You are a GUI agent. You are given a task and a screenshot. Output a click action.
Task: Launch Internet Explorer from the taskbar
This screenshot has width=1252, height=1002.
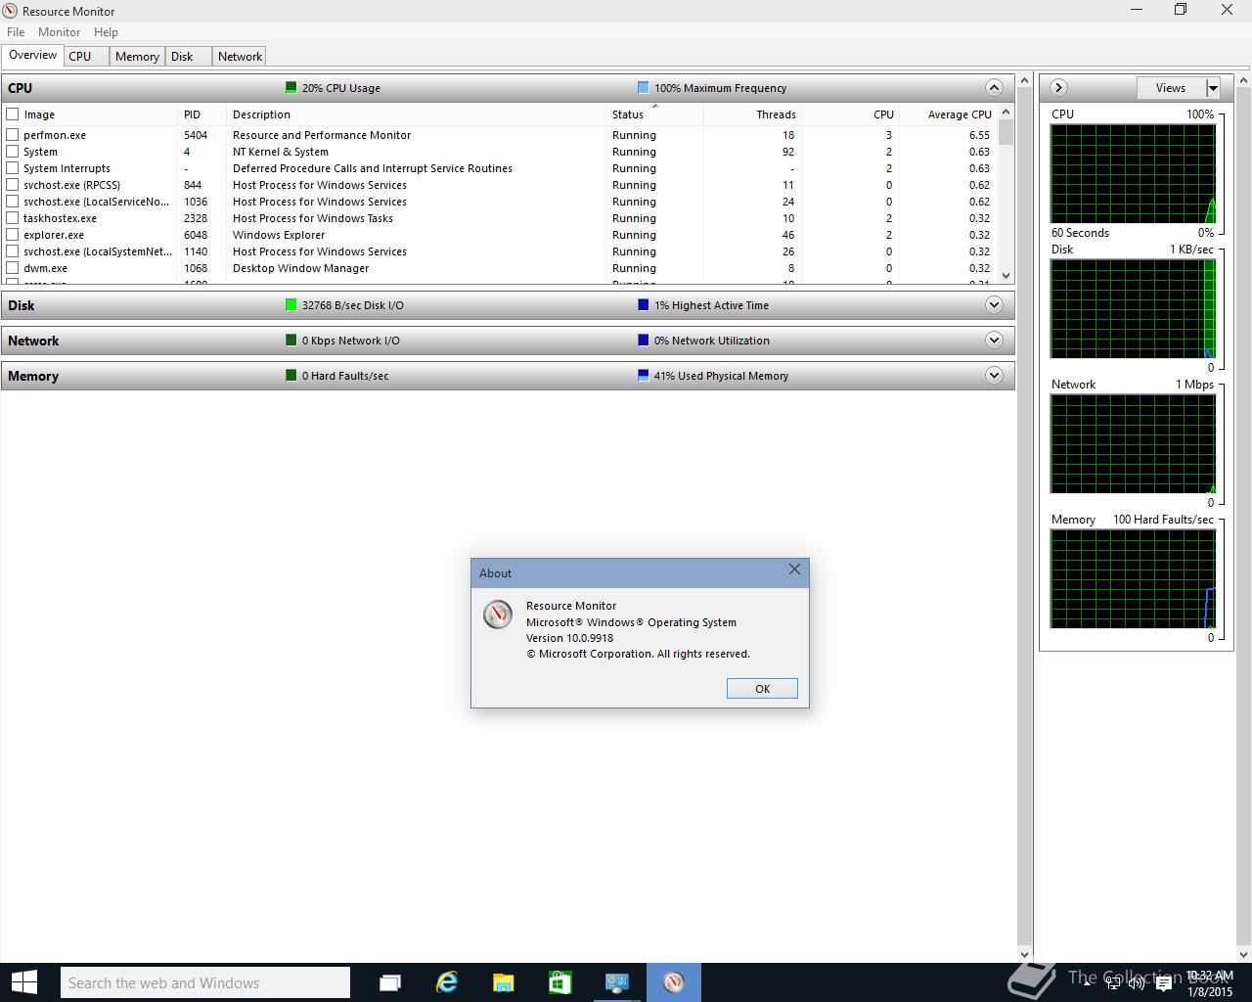click(x=447, y=982)
